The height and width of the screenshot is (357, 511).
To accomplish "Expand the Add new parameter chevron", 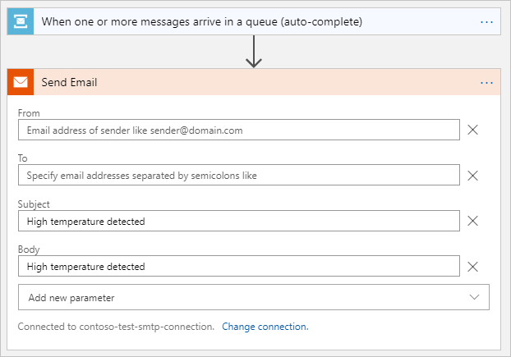I will [x=474, y=297].
